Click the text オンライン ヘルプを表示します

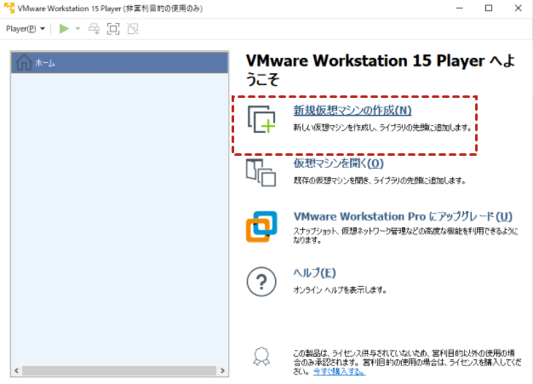pos(340,290)
